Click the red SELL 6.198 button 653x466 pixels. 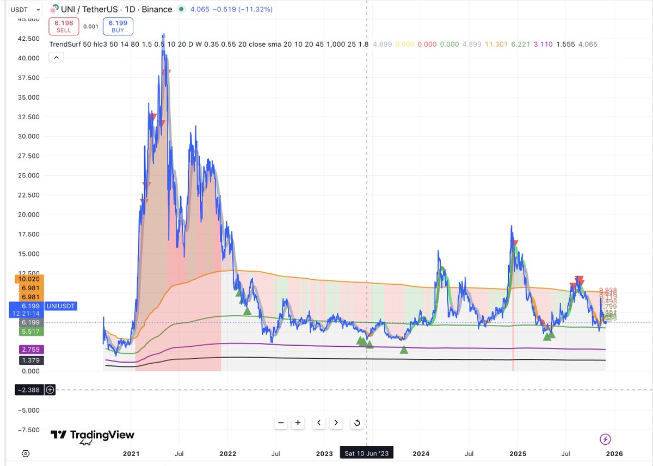(x=64, y=26)
